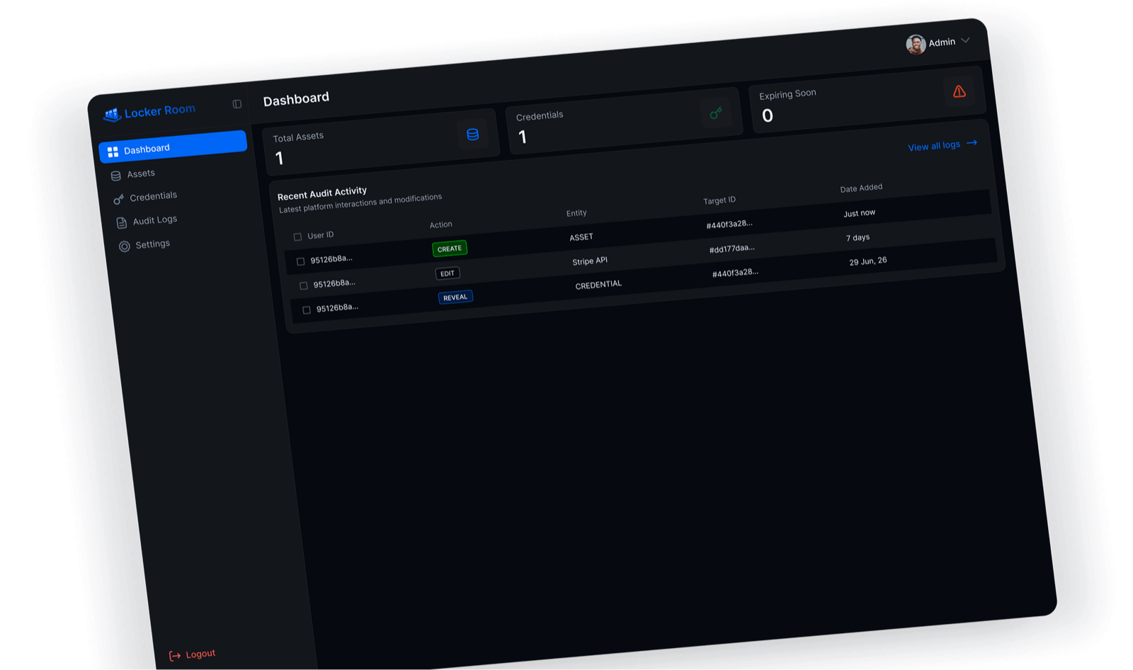Click the Settings gear icon

tap(124, 246)
